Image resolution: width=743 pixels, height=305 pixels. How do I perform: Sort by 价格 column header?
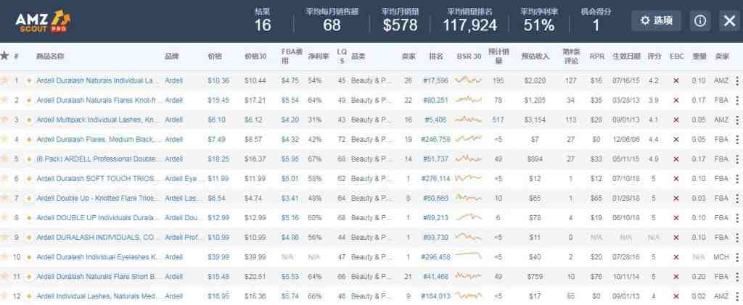(215, 57)
